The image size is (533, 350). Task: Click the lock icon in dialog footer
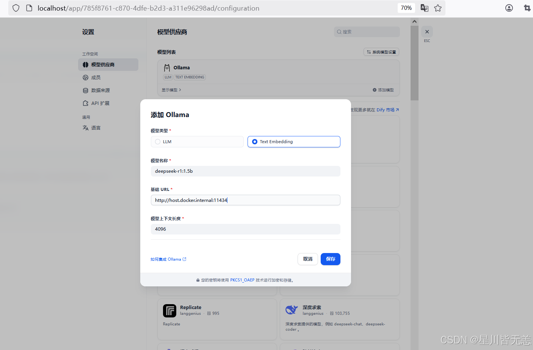pyautogui.click(x=198, y=280)
